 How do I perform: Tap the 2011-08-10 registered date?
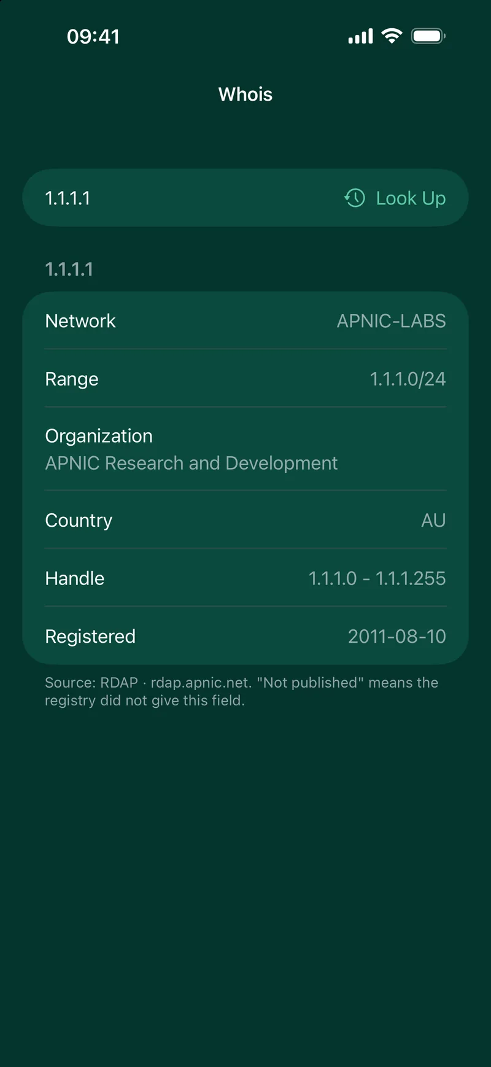coord(397,636)
